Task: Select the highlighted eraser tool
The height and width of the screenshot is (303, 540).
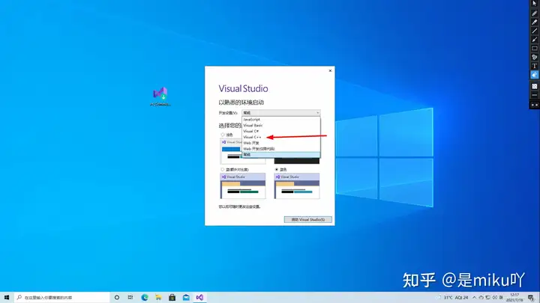Action: click(x=534, y=75)
